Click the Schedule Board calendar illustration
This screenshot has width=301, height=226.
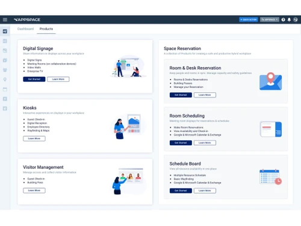[270, 177]
